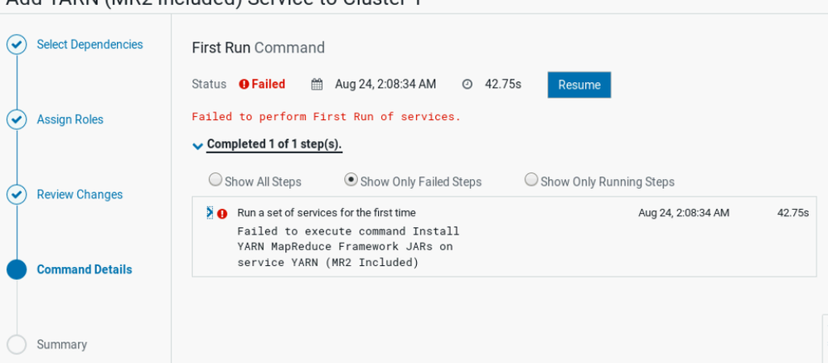Screen dimensions: 828x363
Task: Click the red Failed status error icon
Action: pyautogui.click(x=244, y=85)
